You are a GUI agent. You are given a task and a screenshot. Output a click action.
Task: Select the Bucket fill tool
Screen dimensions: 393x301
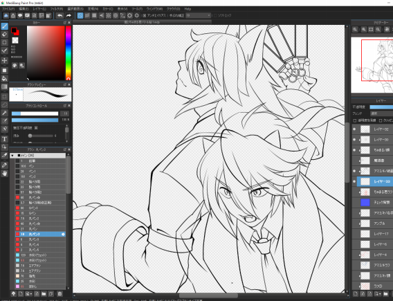(x=5, y=79)
